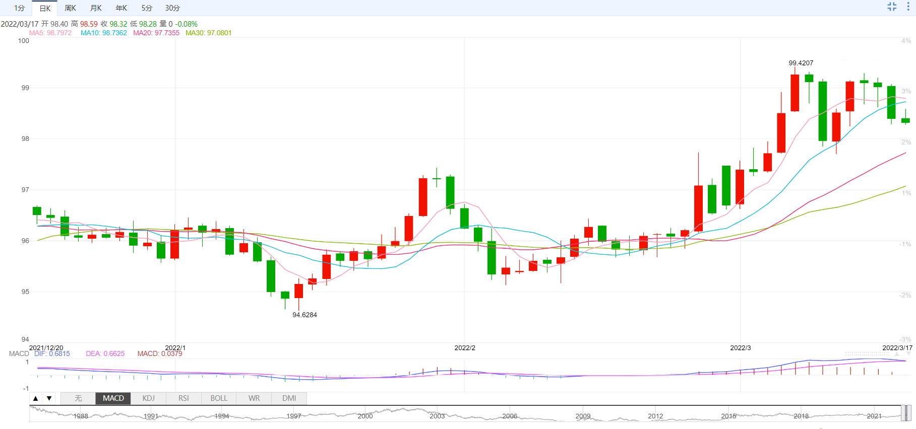Click the gray down triangle below 2022/3/17
916x429 pixels.
(908, 354)
